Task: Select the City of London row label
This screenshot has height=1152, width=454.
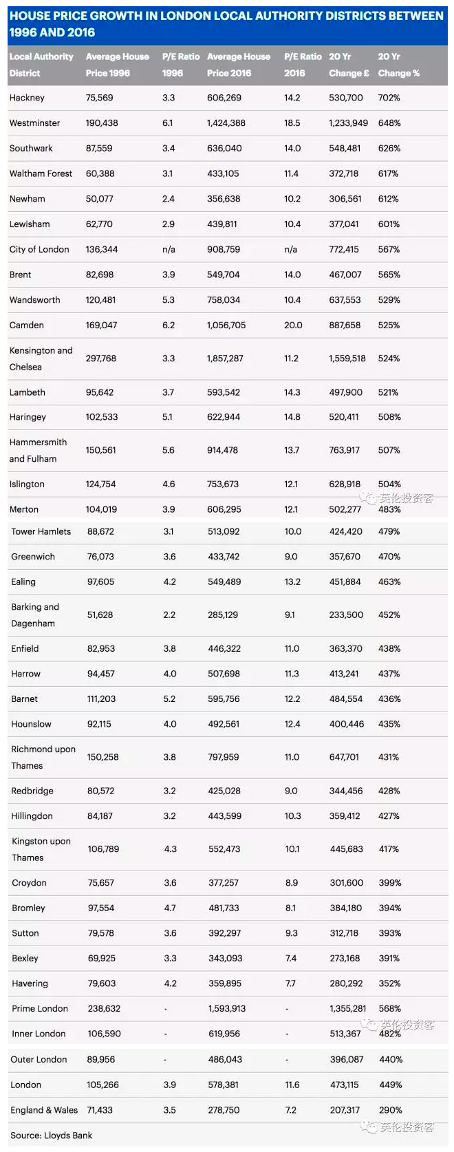Action: [39, 249]
